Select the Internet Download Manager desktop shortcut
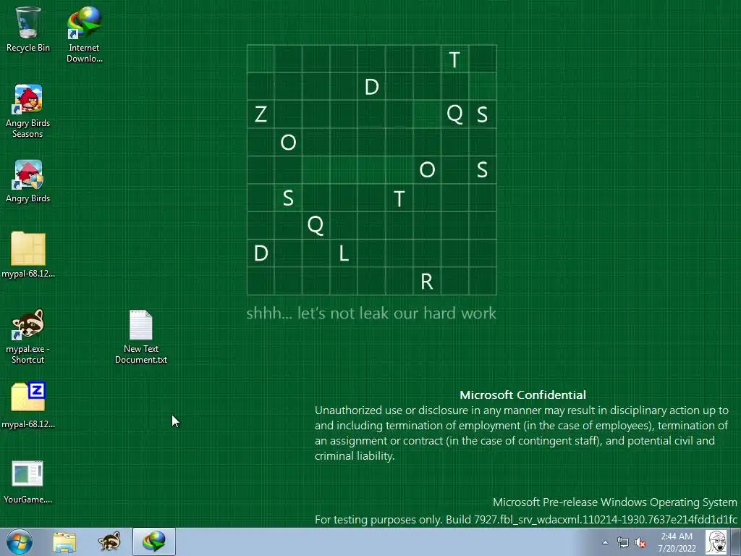741x556 pixels. [x=84, y=34]
